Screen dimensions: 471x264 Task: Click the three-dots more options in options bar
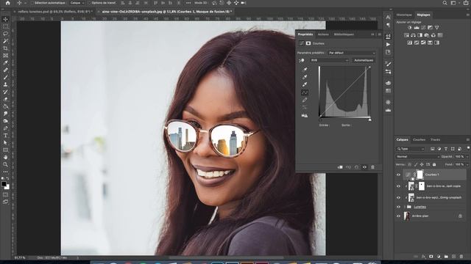point(188,3)
